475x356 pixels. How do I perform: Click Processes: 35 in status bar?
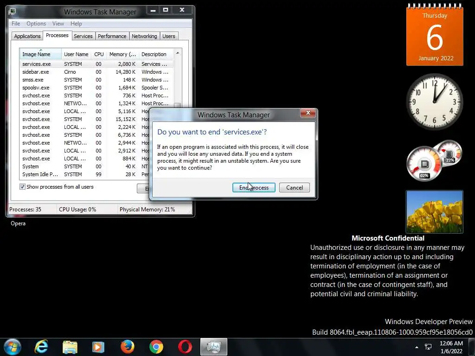[x=25, y=209]
